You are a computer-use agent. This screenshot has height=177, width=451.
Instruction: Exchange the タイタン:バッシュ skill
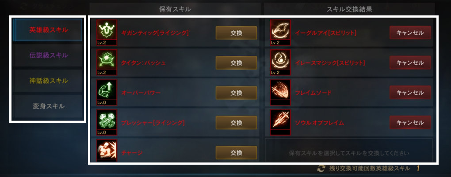point(236,63)
